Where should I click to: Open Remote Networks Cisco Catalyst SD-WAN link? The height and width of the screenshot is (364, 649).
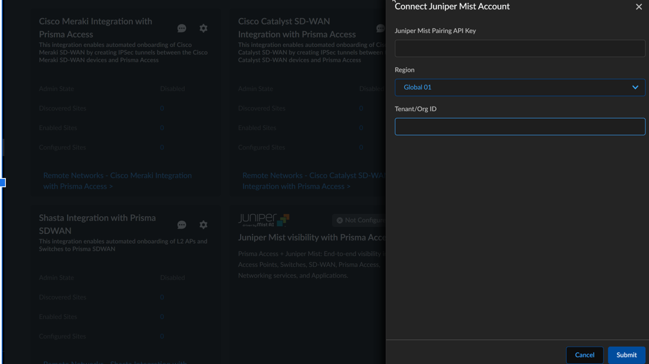pyautogui.click(x=313, y=181)
